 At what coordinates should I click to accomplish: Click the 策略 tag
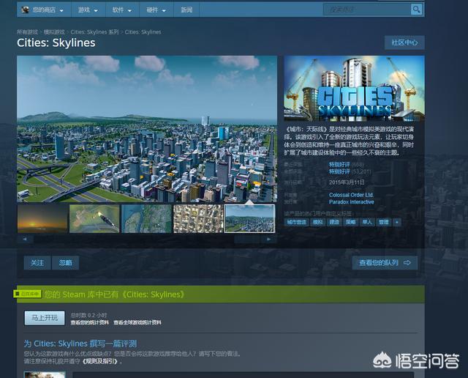351,222
